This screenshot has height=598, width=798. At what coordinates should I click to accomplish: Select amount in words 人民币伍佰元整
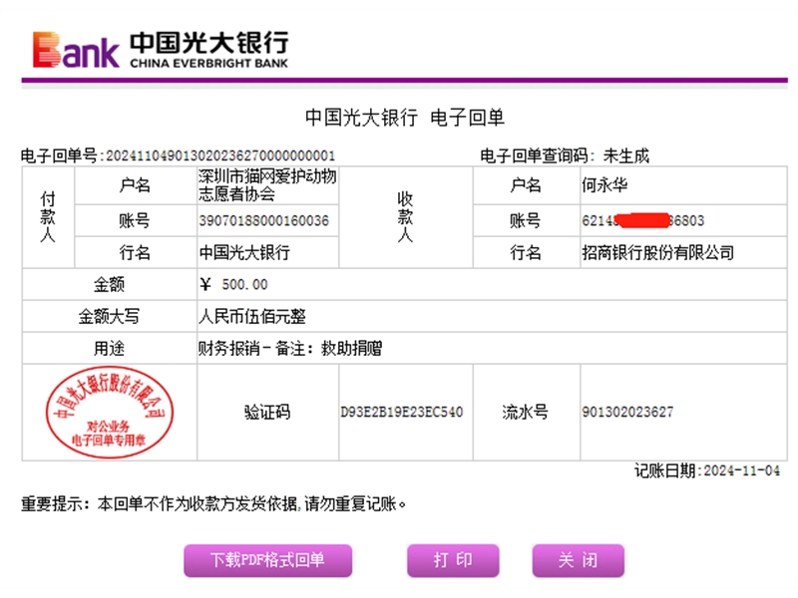pos(252,316)
